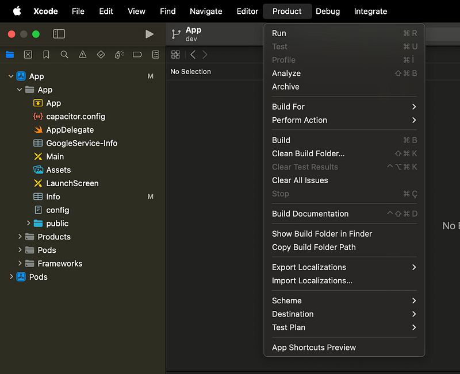Open the Issue navigator warning icon
Screen dimensions: 460x374
(x=83, y=55)
